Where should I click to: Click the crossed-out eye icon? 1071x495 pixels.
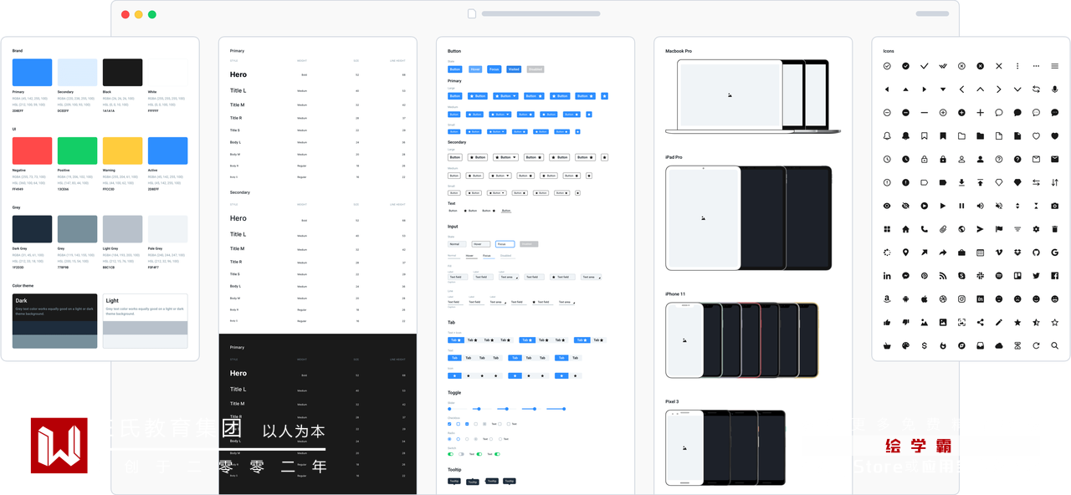pyautogui.click(x=905, y=206)
